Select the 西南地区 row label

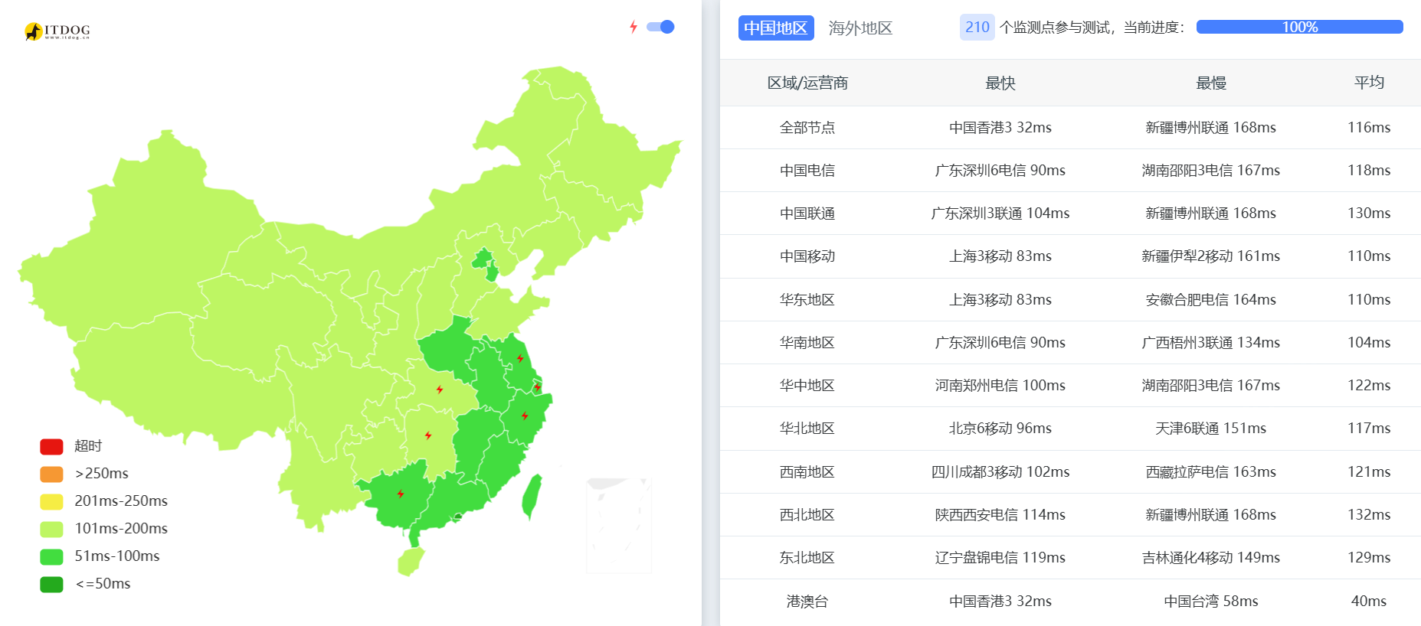click(x=807, y=472)
